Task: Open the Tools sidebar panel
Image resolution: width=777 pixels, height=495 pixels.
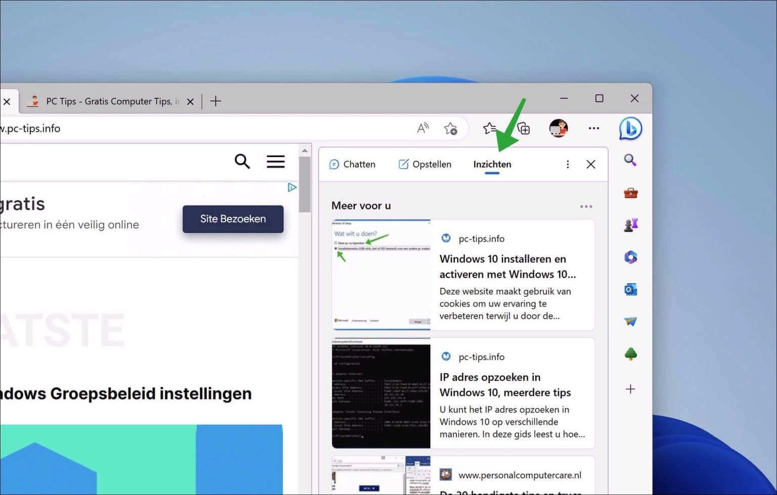Action: (630, 193)
